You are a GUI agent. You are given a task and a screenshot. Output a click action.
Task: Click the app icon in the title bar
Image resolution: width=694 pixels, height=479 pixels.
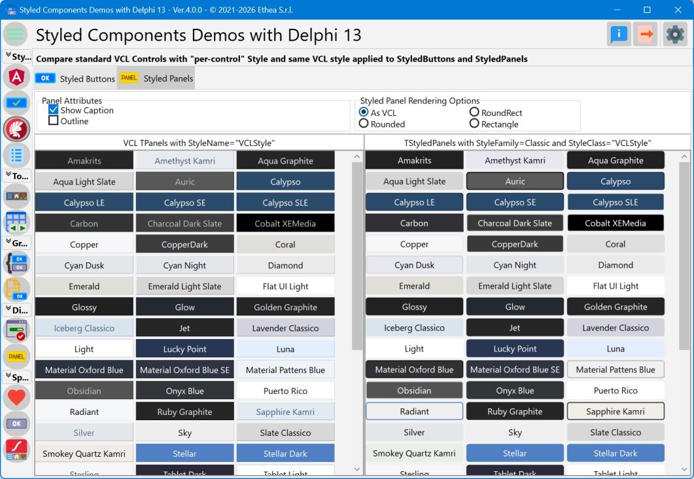pos(10,10)
